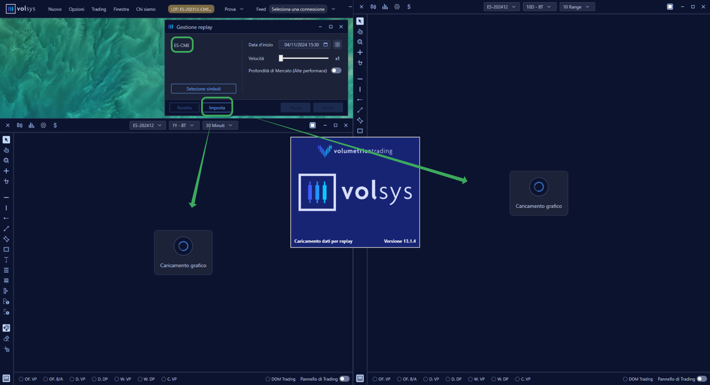Screen dimensions: 710x385
Task: Select ES-CME symbol in replay list
Action: click(x=182, y=45)
